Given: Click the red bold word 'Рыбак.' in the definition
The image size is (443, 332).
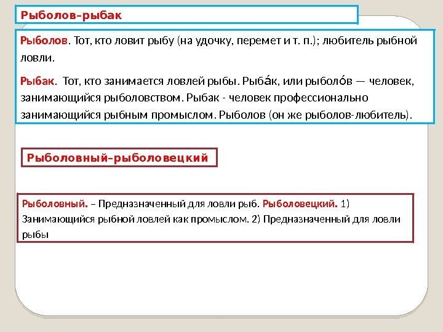Looking at the screenshot, I should click(x=38, y=81).
